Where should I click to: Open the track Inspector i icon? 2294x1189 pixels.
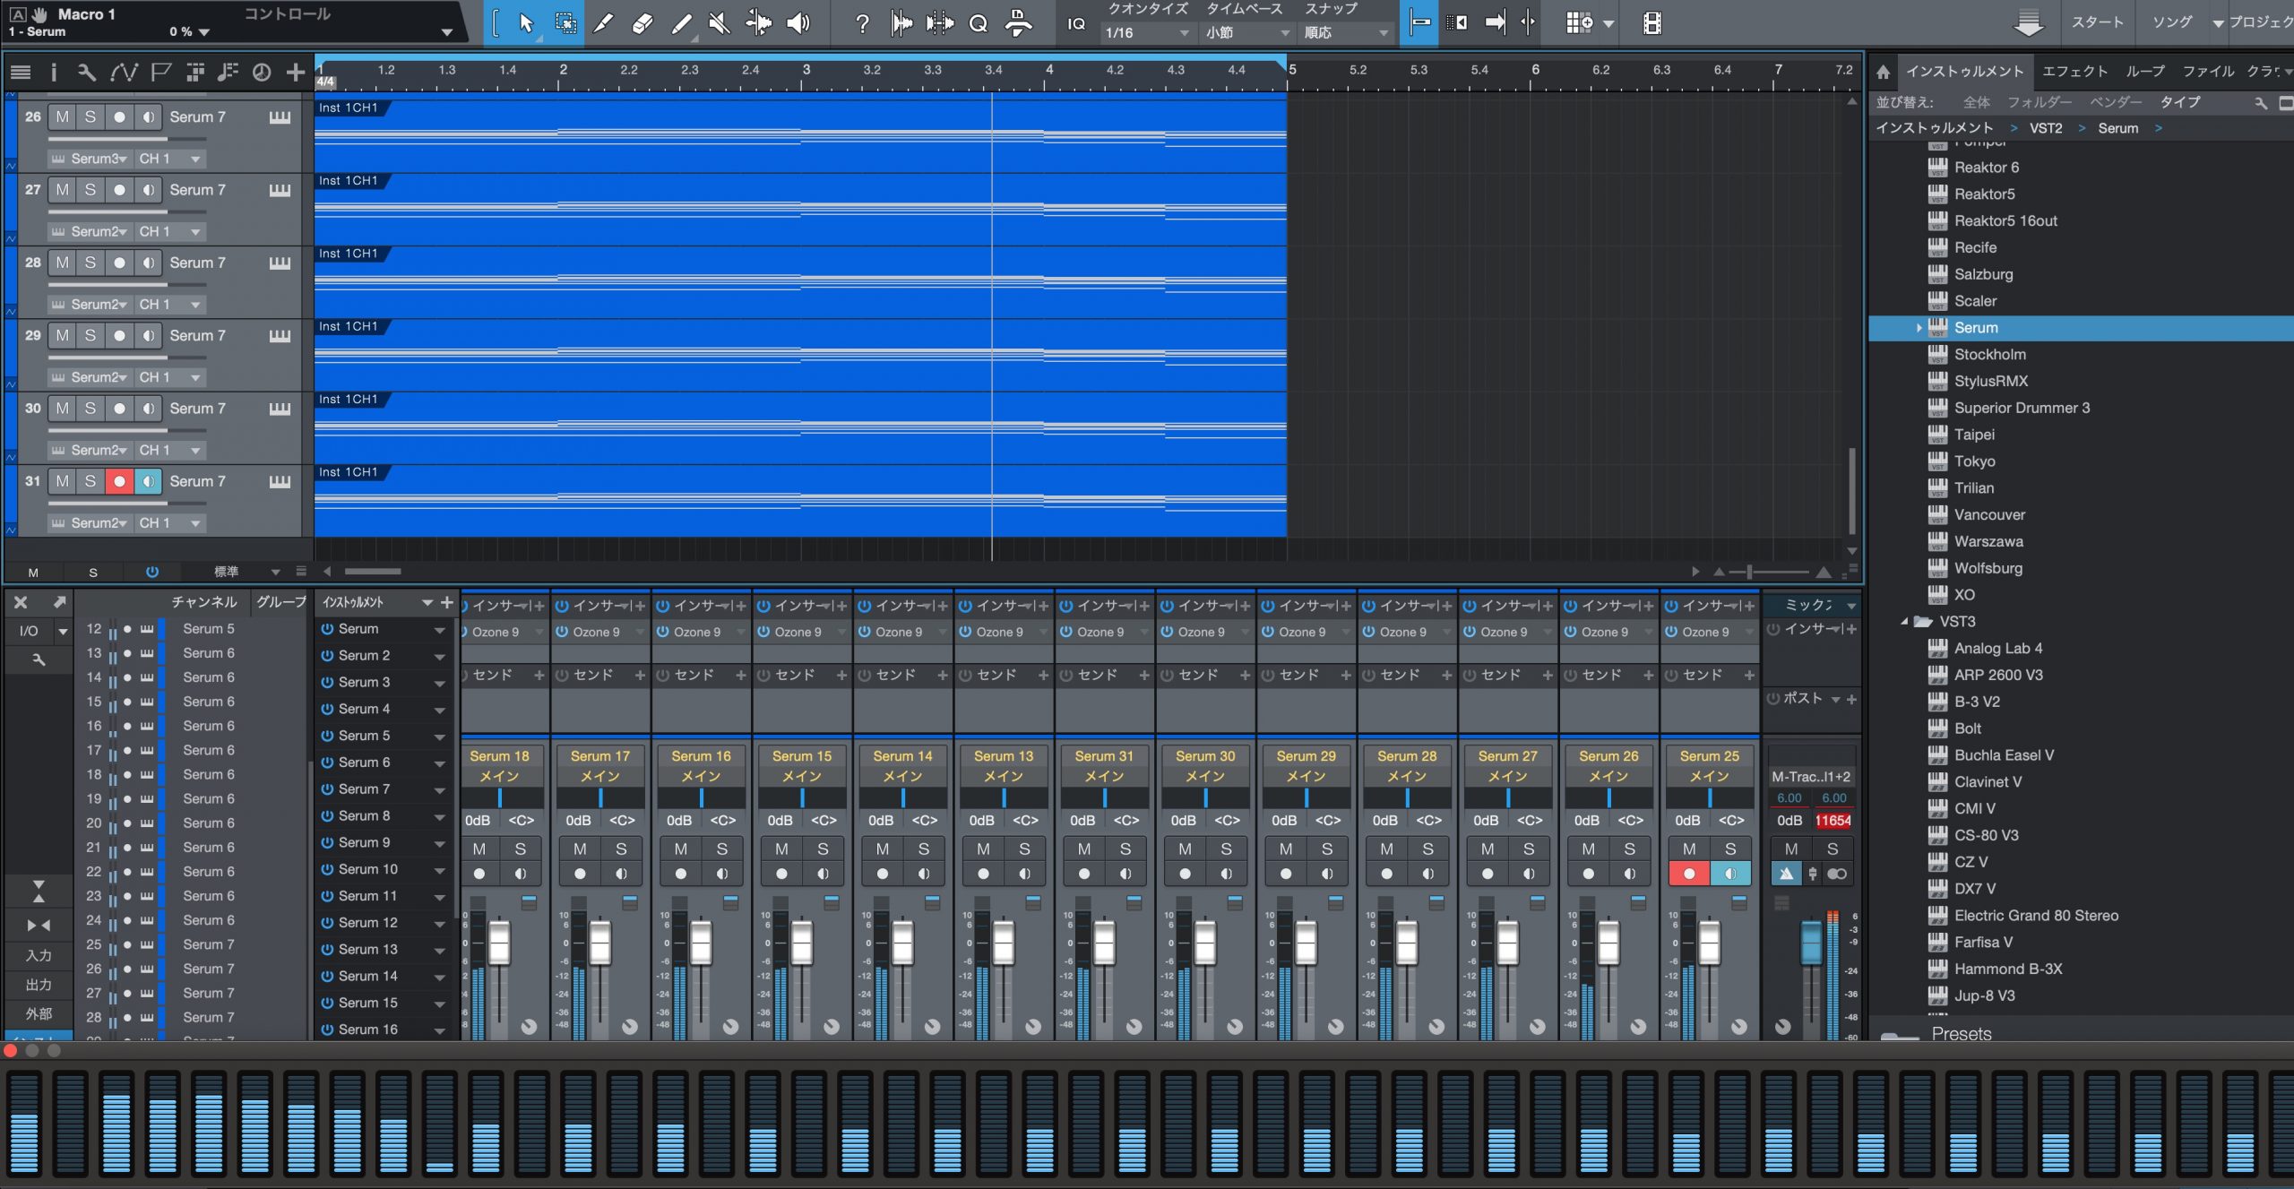point(53,73)
